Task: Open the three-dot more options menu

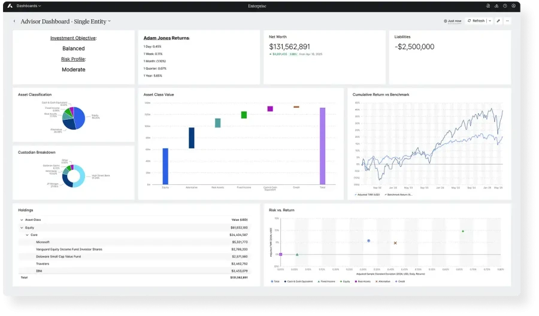Action: [507, 21]
